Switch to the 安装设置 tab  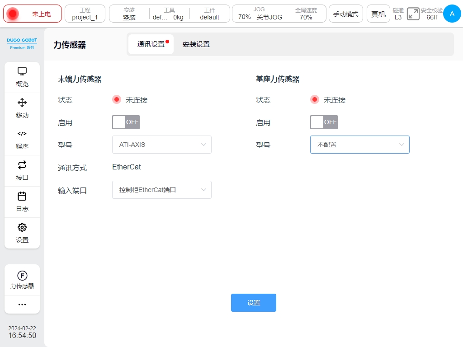pyautogui.click(x=196, y=44)
